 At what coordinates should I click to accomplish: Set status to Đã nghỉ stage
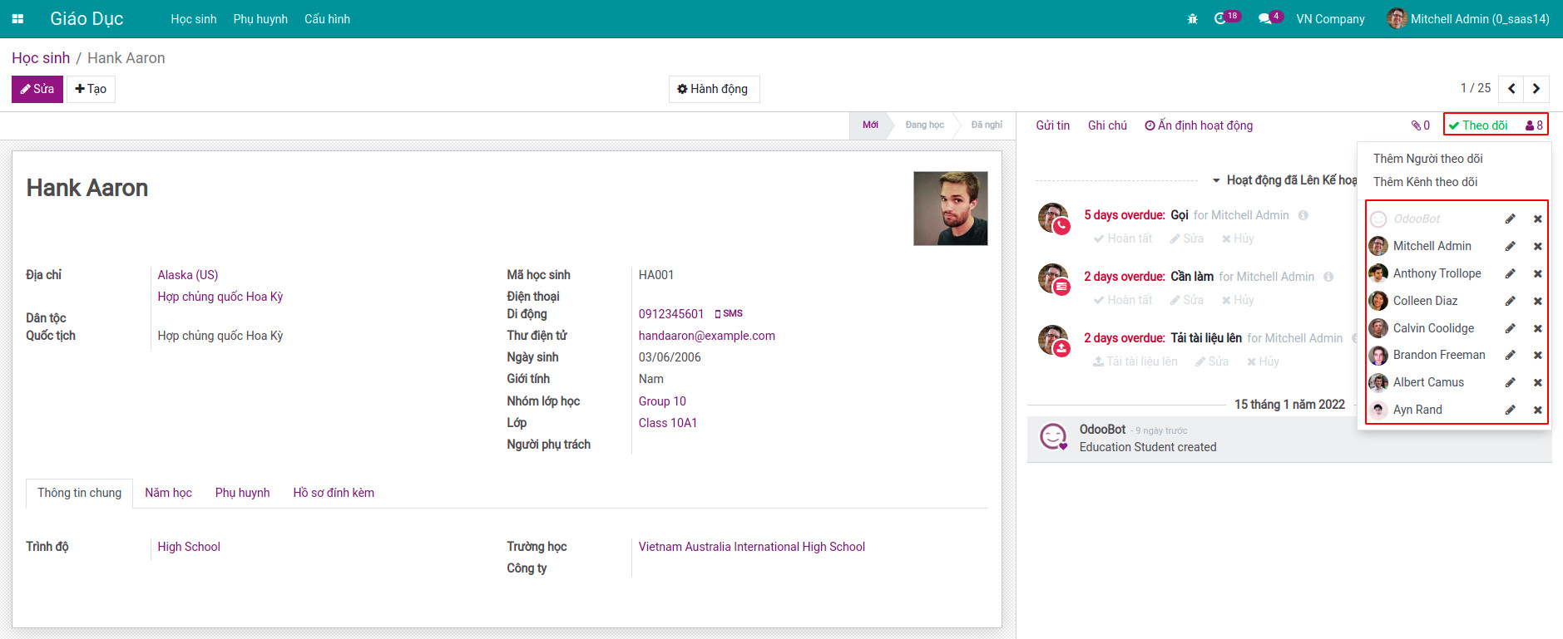(986, 125)
